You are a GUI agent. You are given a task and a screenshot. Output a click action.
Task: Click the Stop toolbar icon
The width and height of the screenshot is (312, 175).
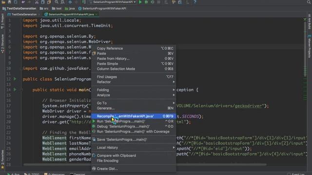158,2
